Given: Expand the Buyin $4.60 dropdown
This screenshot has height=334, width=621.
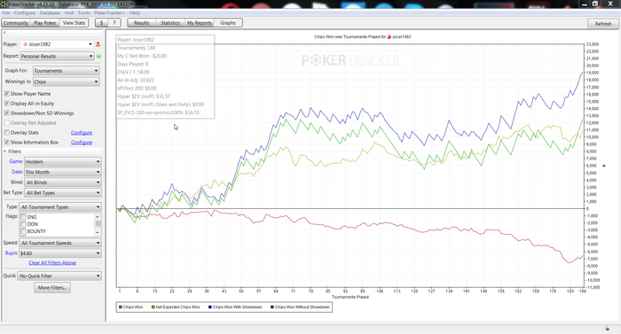Looking at the screenshot, I should (x=60, y=253).
